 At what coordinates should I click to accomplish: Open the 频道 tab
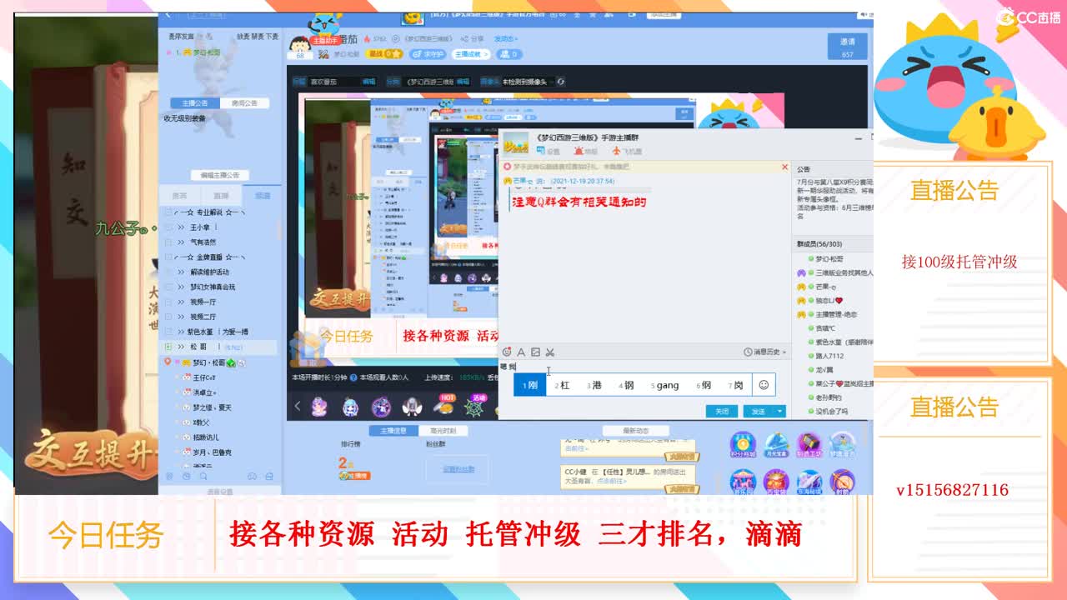[x=262, y=196]
